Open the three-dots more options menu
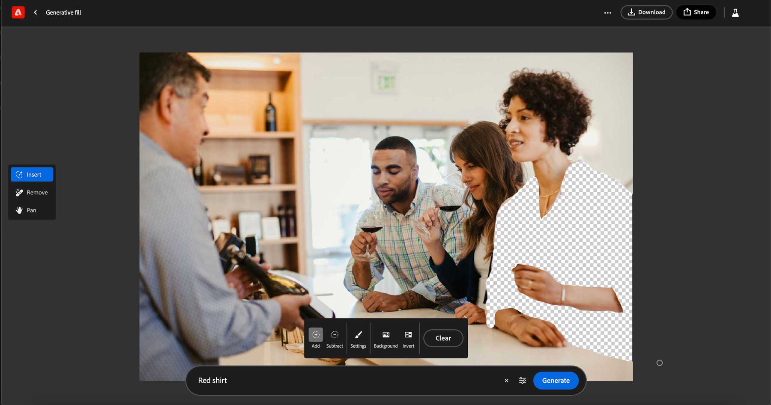The width and height of the screenshot is (771, 405). [607, 12]
